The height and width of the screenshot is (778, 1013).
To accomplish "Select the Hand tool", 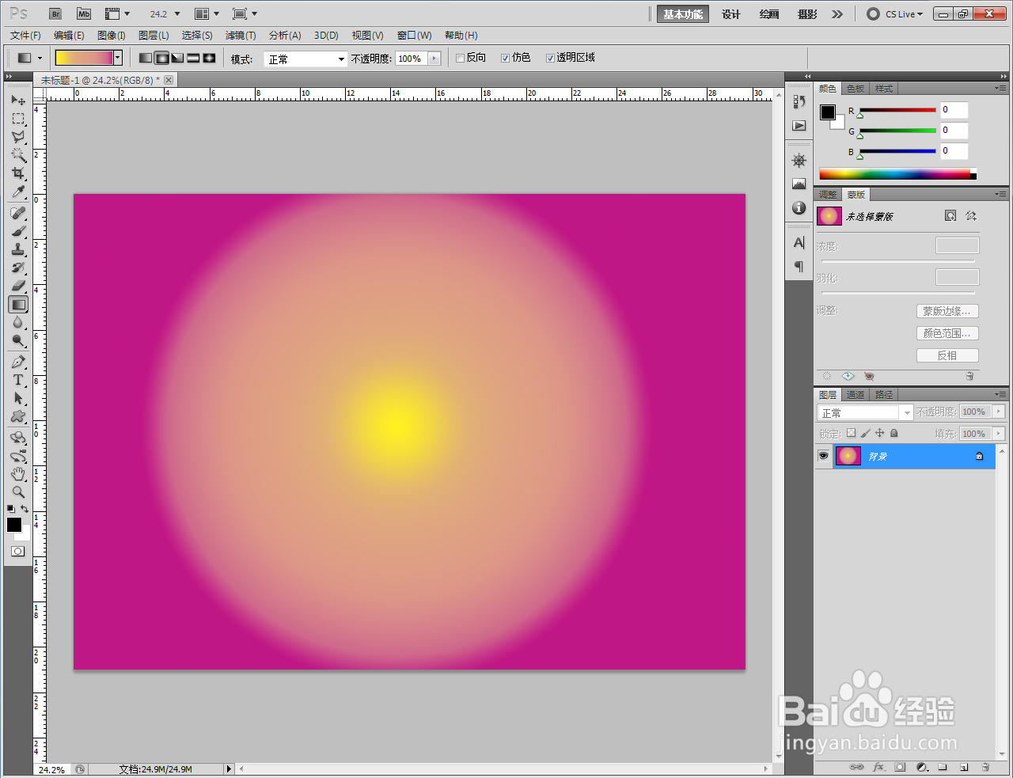I will click(18, 474).
